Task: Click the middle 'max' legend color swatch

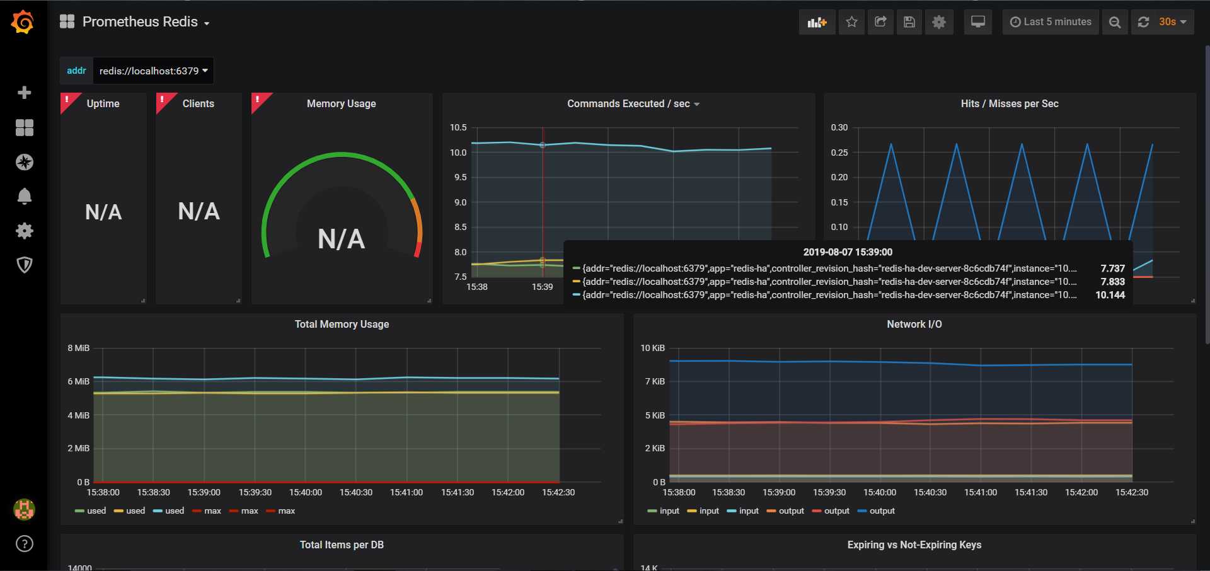Action: pos(234,511)
